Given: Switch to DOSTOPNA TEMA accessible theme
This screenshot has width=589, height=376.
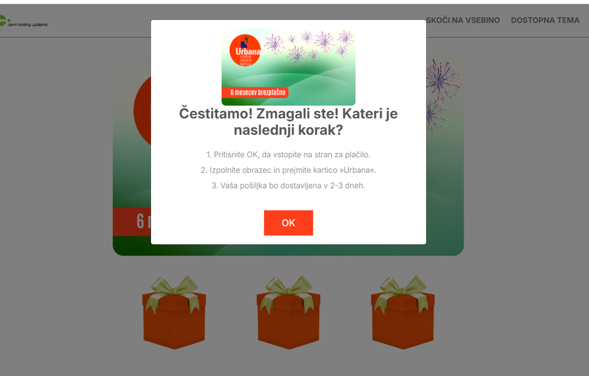Looking at the screenshot, I should 545,20.
